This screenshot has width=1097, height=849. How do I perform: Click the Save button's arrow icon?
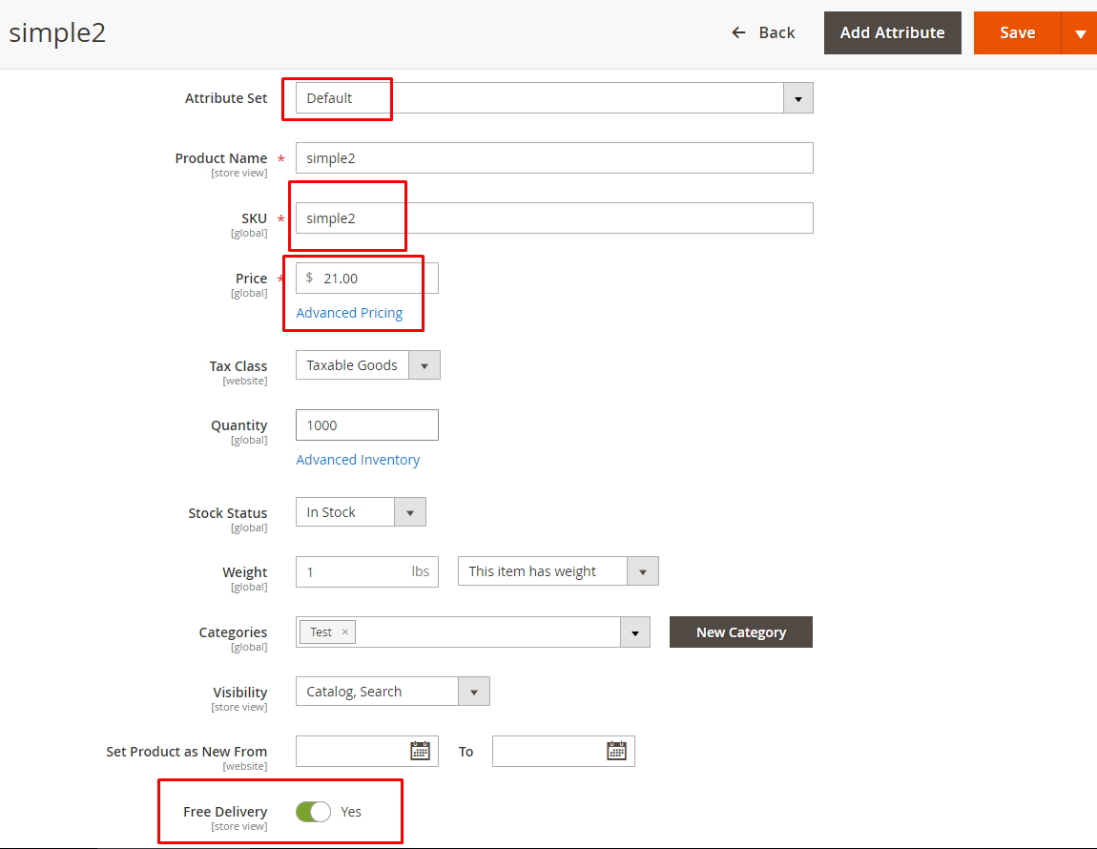[1081, 31]
